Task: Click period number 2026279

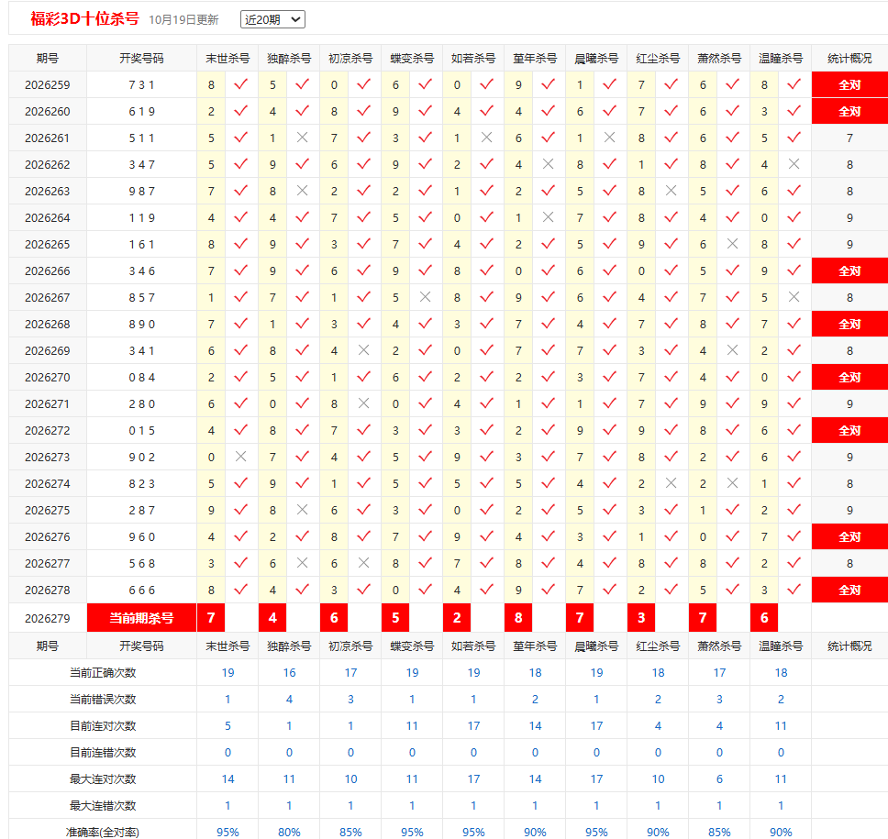Action: click(48, 618)
